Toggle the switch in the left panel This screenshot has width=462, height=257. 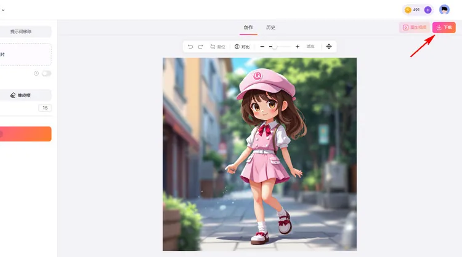pyautogui.click(x=46, y=73)
